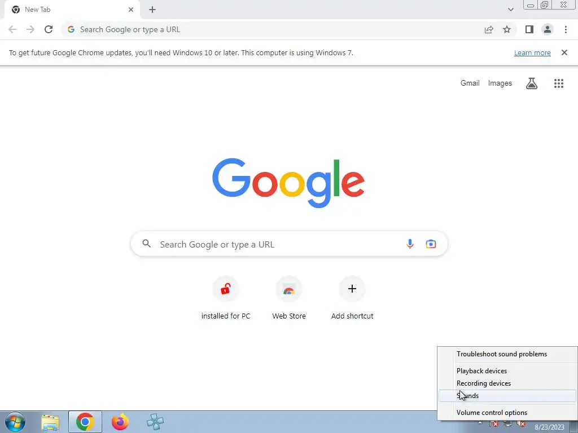Reload the current page

pos(49,29)
